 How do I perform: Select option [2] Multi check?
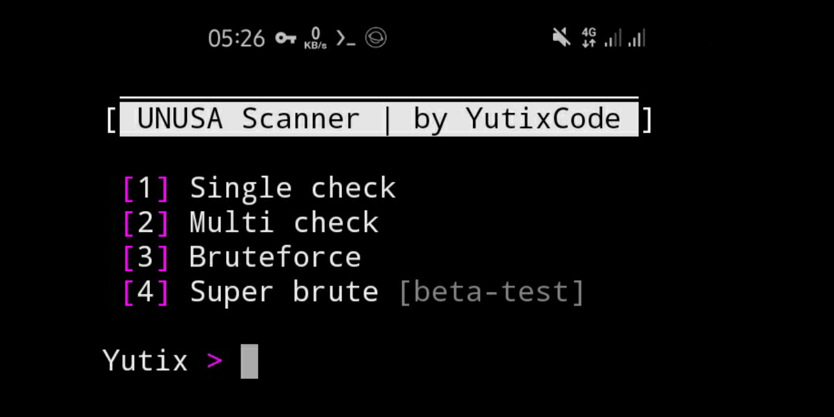tap(251, 222)
